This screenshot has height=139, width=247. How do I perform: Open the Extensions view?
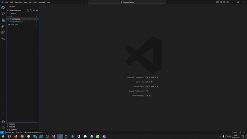(x=3, y=32)
